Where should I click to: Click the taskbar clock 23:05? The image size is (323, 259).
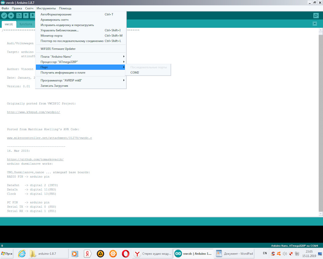[309, 254]
